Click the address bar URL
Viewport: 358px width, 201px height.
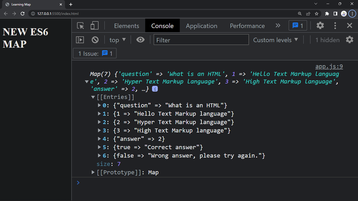[58, 14]
